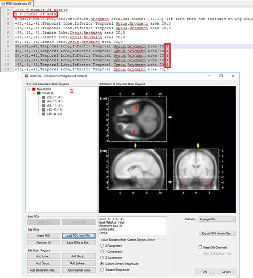This screenshot has height=278, width=253.
Task: Select voxel icon for (46, -11, -41)
Action: (44, 101)
